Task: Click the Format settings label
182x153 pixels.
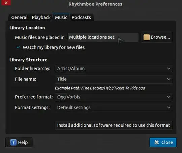Action: coord(32,107)
